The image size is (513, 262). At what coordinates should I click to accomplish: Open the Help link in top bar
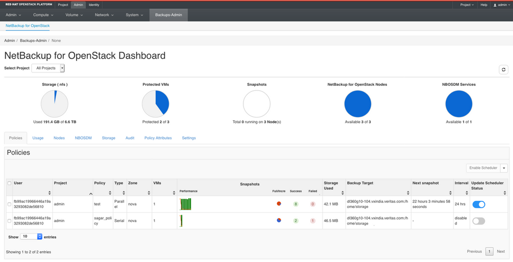point(484,5)
